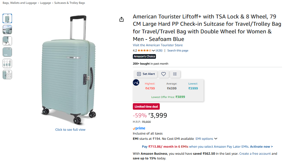The width and height of the screenshot is (287, 162).
Task: Open Suitcases & Trolley Bags breadcrumb
Action: [x=70, y=3]
